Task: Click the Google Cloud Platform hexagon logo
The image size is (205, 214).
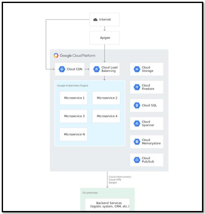Action: click(x=56, y=56)
